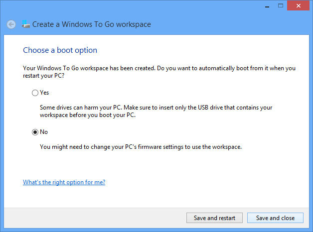Image resolution: width=313 pixels, height=232 pixels.
Task: Click the firmware settings note under No
Action: point(141,147)
